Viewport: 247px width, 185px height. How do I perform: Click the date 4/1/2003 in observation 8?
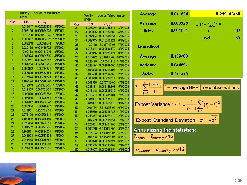(60, 56)
